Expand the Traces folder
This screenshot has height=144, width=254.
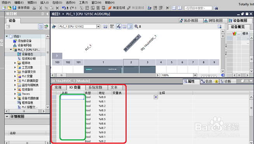(x=15, y=94)
